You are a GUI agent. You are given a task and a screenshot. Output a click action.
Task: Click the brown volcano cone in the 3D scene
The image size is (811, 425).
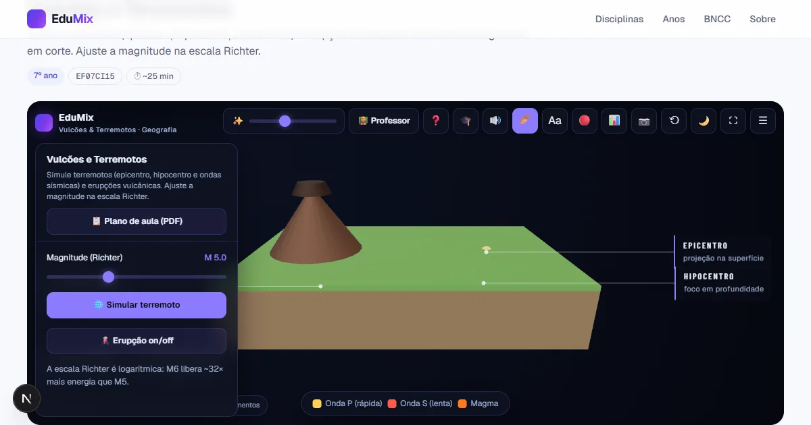315,229
